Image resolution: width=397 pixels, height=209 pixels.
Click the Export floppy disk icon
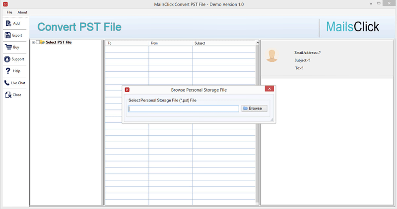click(8, 35)
